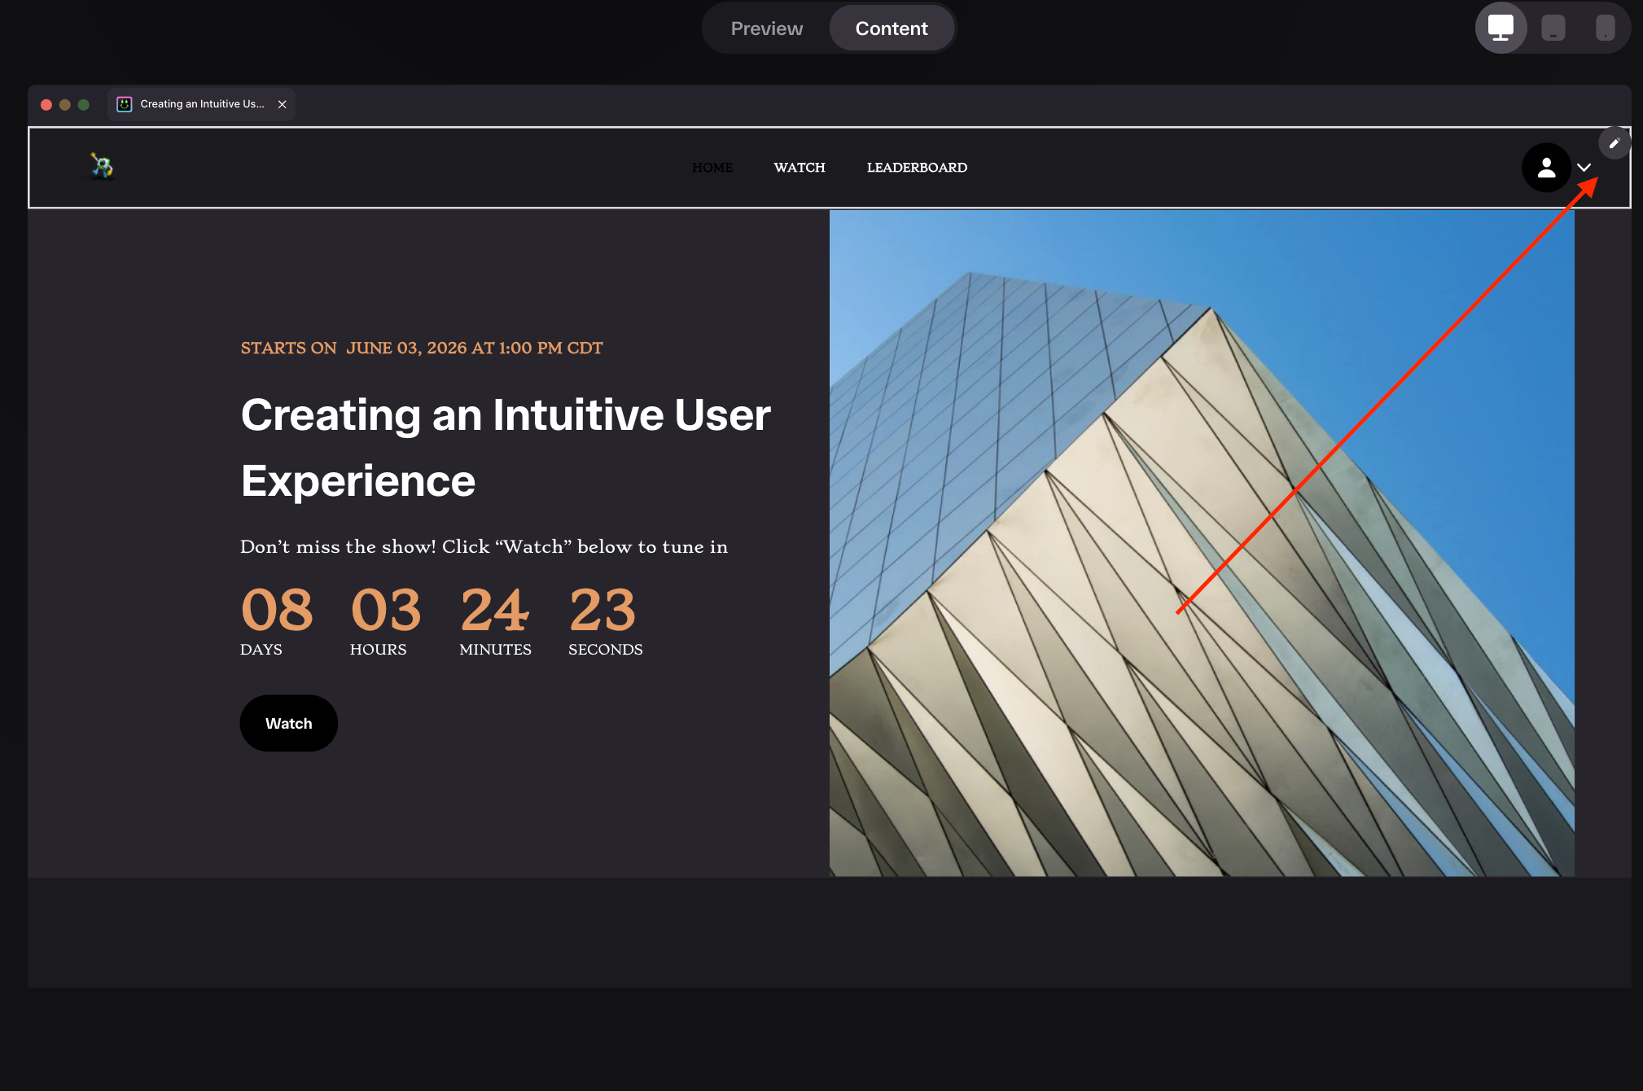The height and width of the screenshot is (1091, 1643).
Task: Switch to Content mode
Action: [892, 28]
